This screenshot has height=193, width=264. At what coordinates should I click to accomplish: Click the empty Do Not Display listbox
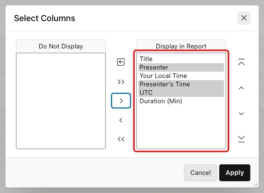61,101
